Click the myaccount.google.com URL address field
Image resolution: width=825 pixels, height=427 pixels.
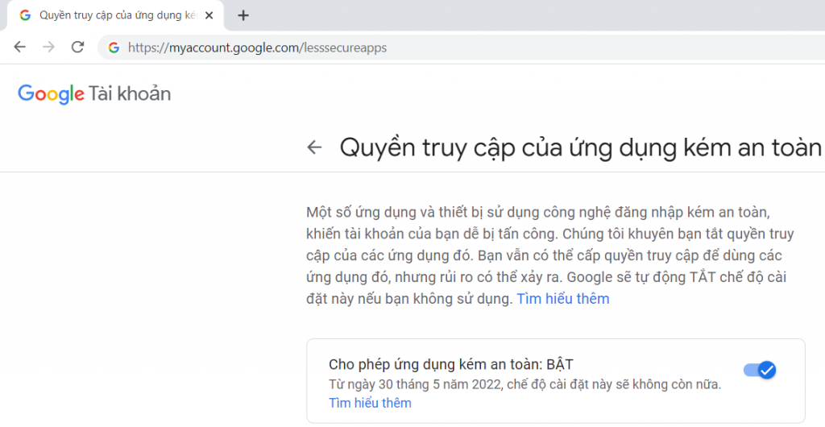click(x=461, y=48)
